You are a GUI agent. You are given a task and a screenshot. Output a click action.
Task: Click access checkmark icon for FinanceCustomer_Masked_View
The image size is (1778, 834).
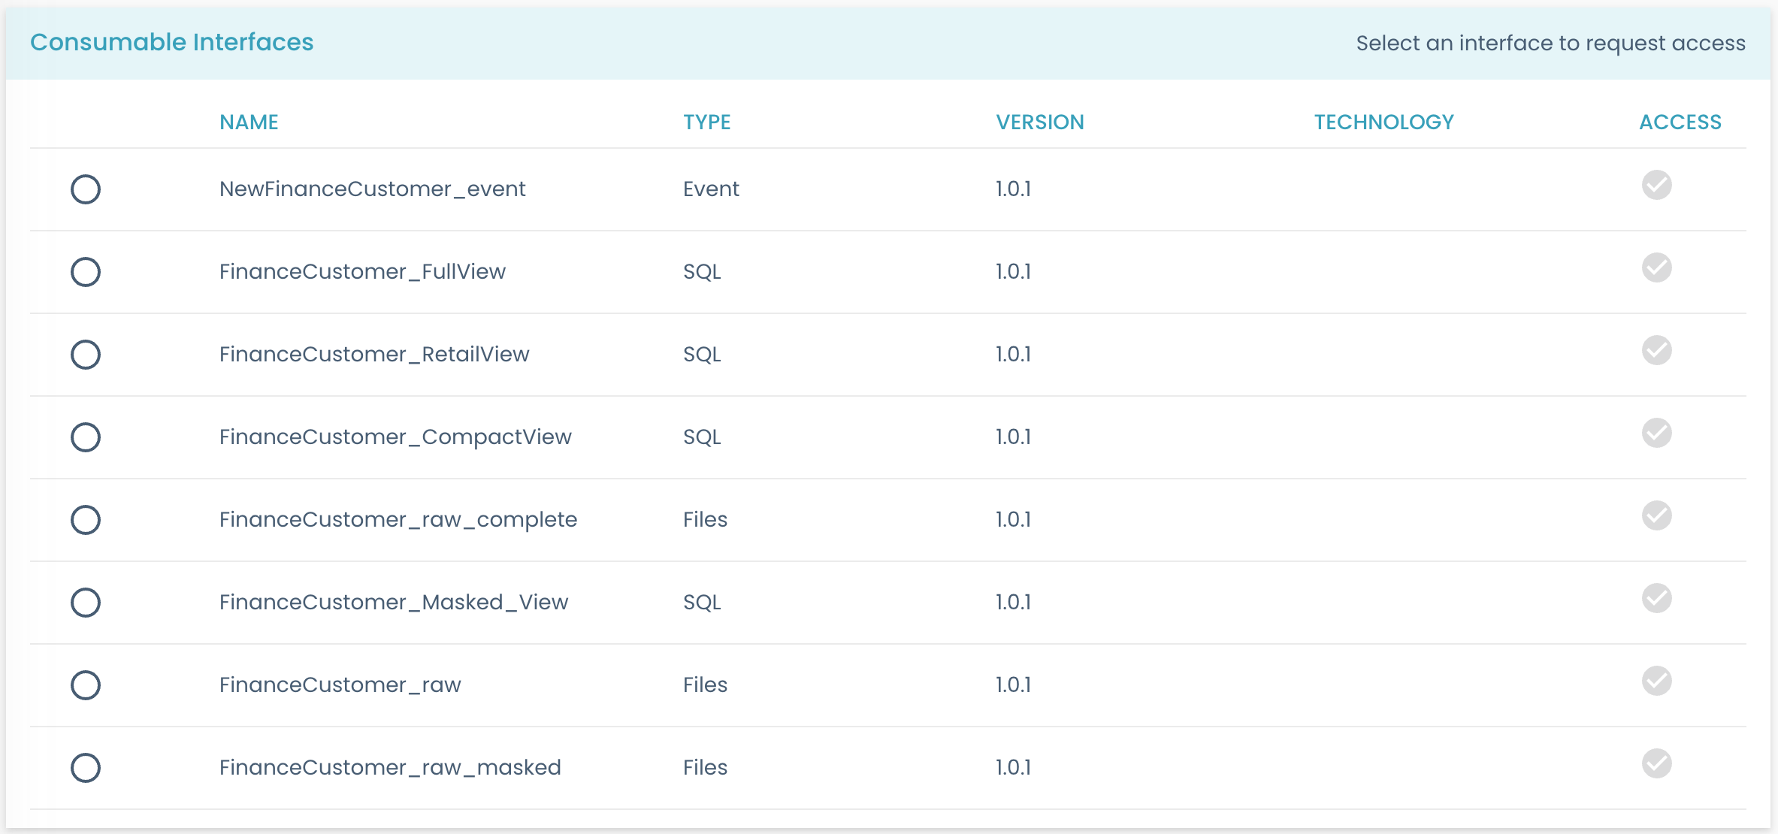[x=1656, y=598]
